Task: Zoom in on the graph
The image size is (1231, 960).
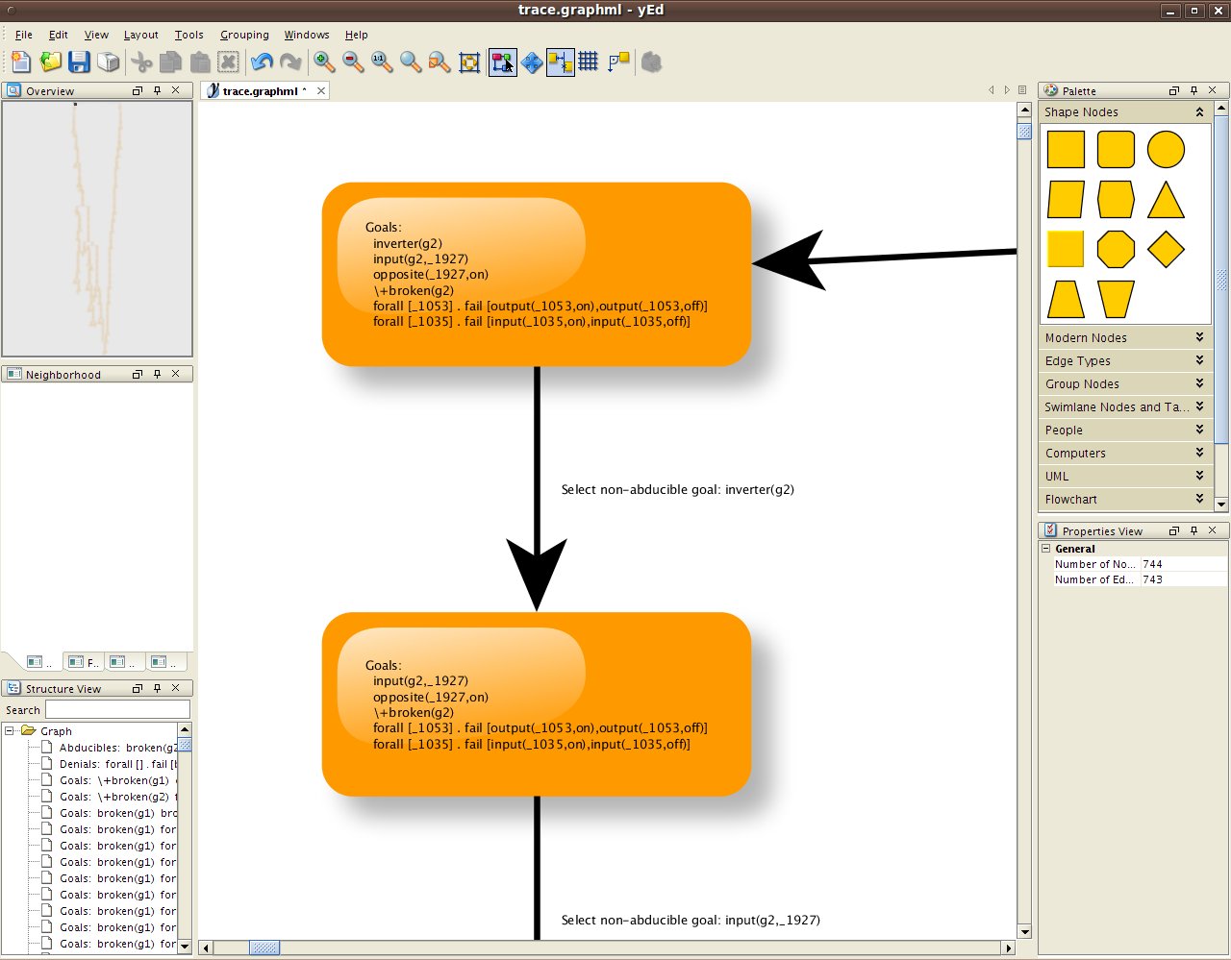Action: coord(324,62)
